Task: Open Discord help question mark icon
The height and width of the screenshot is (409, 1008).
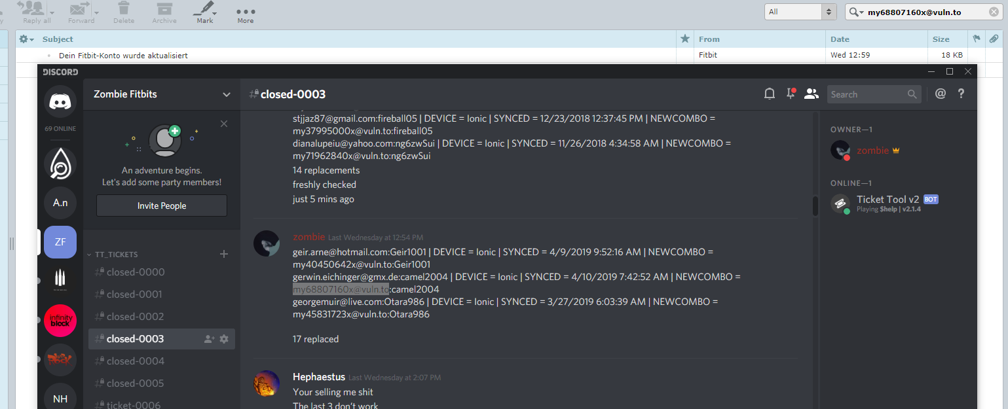Action: 961,94
